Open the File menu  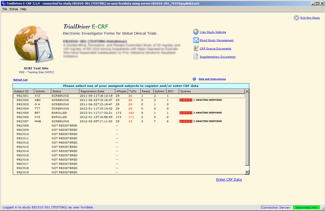coord(5,9)
